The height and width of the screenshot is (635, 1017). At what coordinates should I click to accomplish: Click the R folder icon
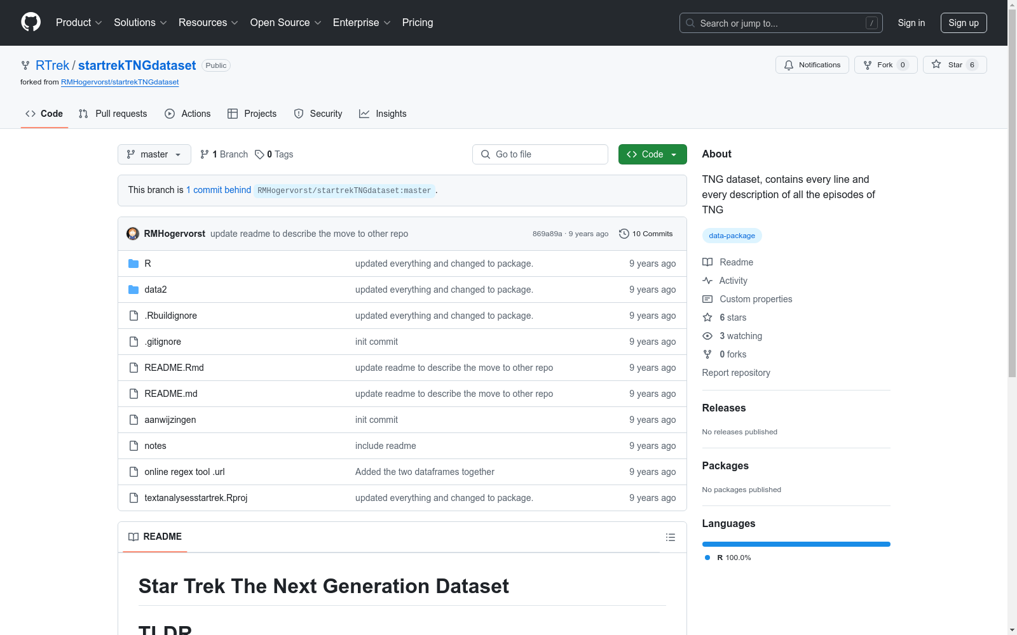point(133,264)
